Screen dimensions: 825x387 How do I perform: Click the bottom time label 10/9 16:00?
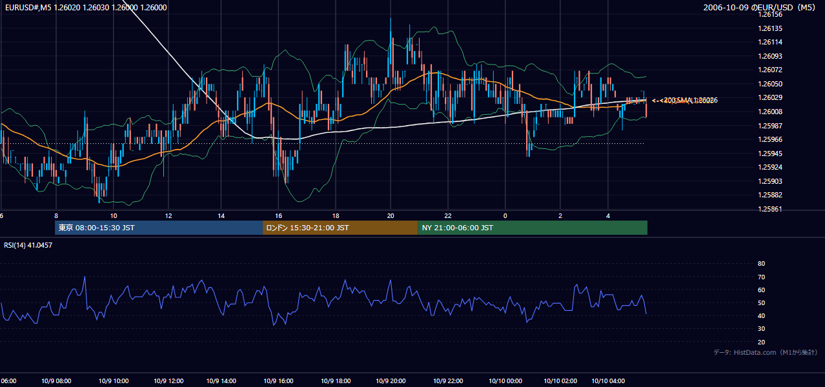[280, 381]
